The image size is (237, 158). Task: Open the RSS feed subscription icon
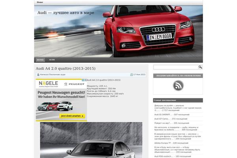click(x=178, y=86)
